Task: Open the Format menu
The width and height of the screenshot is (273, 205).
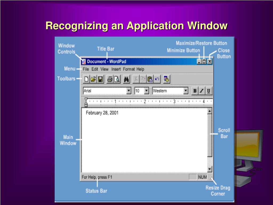Action: pyautogui.click(x=129, y=69)
